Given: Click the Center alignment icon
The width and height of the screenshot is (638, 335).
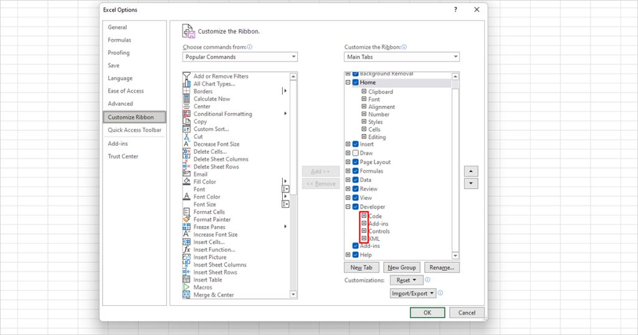Looking at the screenshot, I should point(186,106).
